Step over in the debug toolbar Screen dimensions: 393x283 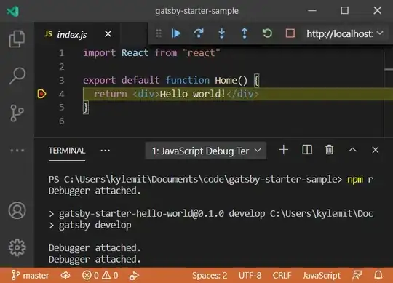[x=199, y=33]
